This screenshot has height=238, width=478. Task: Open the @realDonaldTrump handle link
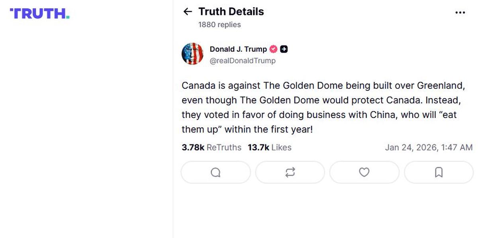(243, 61)
